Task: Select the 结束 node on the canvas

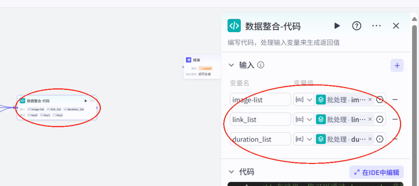Action: (197, 60)
